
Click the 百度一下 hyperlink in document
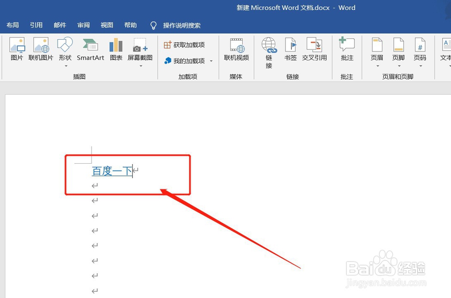coord(112,171)
